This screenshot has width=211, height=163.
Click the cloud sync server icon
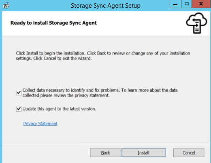point(196,23)
